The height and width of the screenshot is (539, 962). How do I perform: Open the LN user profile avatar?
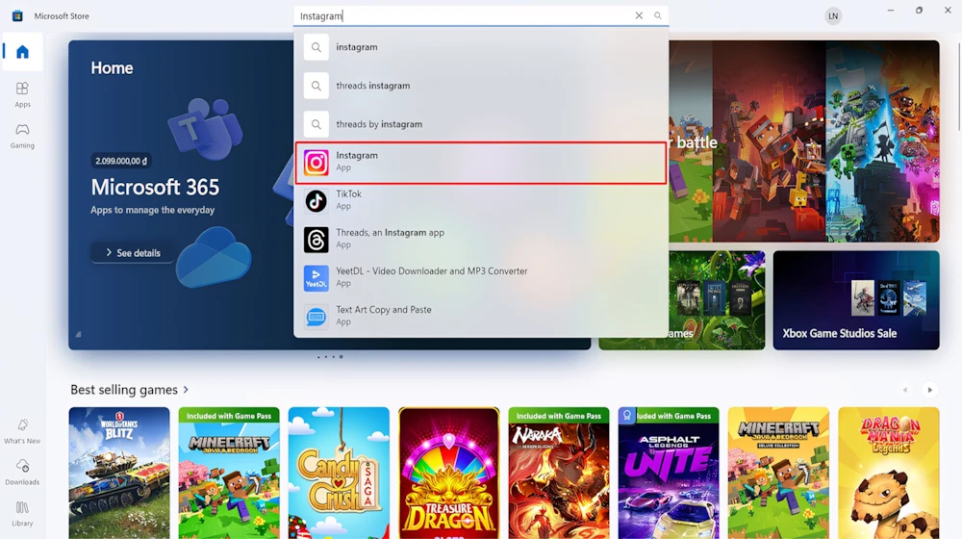[x=832, y=16]
